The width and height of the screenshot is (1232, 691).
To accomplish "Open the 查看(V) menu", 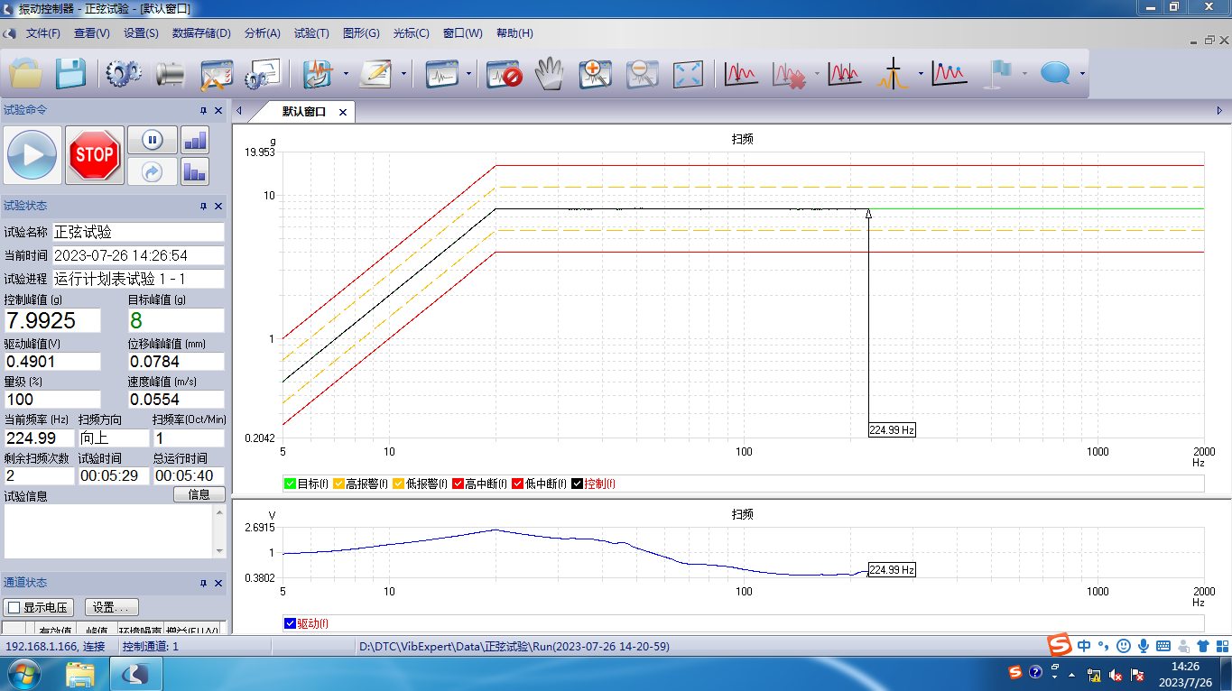I will pyautogui.click(x=91, y=33).
